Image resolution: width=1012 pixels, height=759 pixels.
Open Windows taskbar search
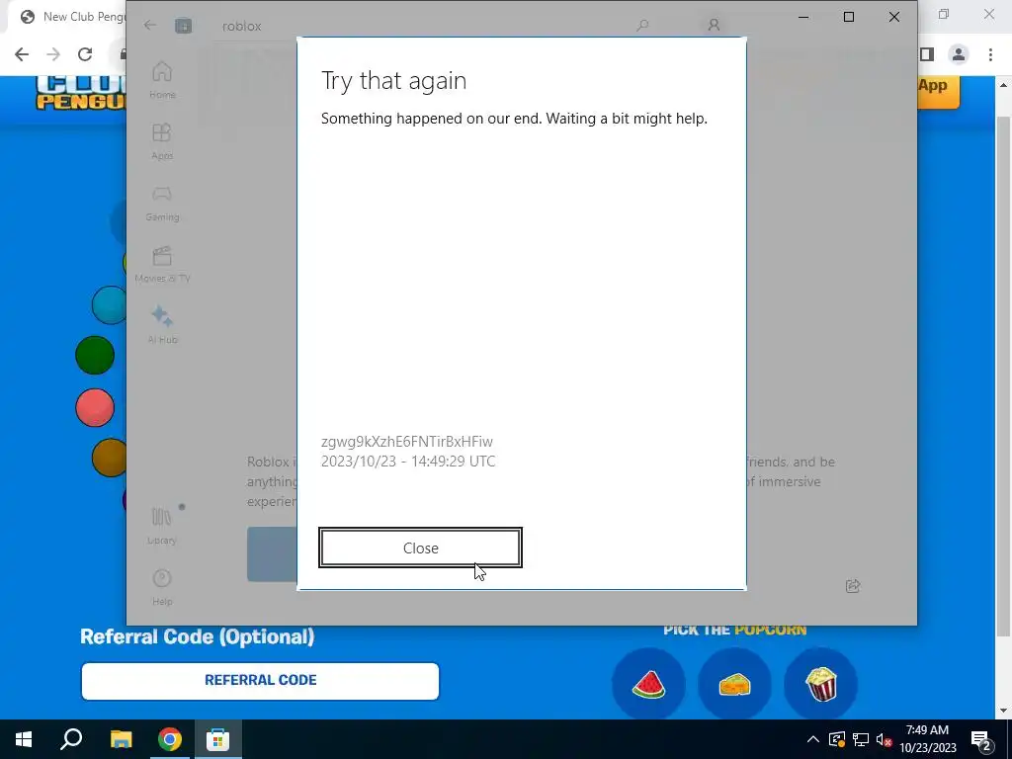(71, 739)
